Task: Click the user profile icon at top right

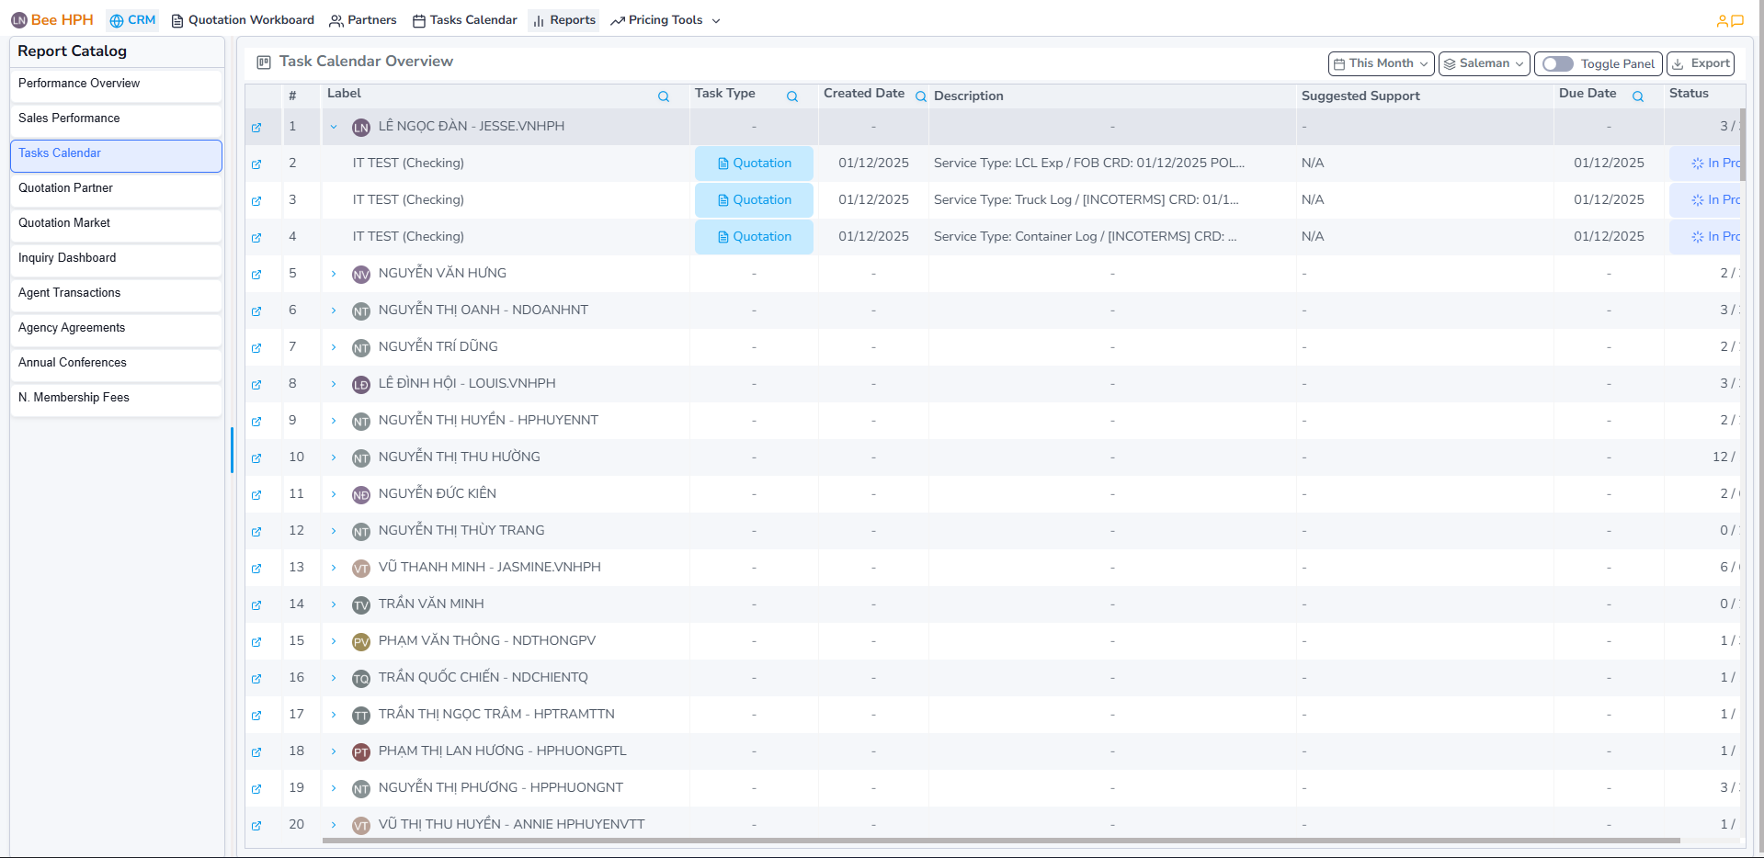Action: [1722, 20]
